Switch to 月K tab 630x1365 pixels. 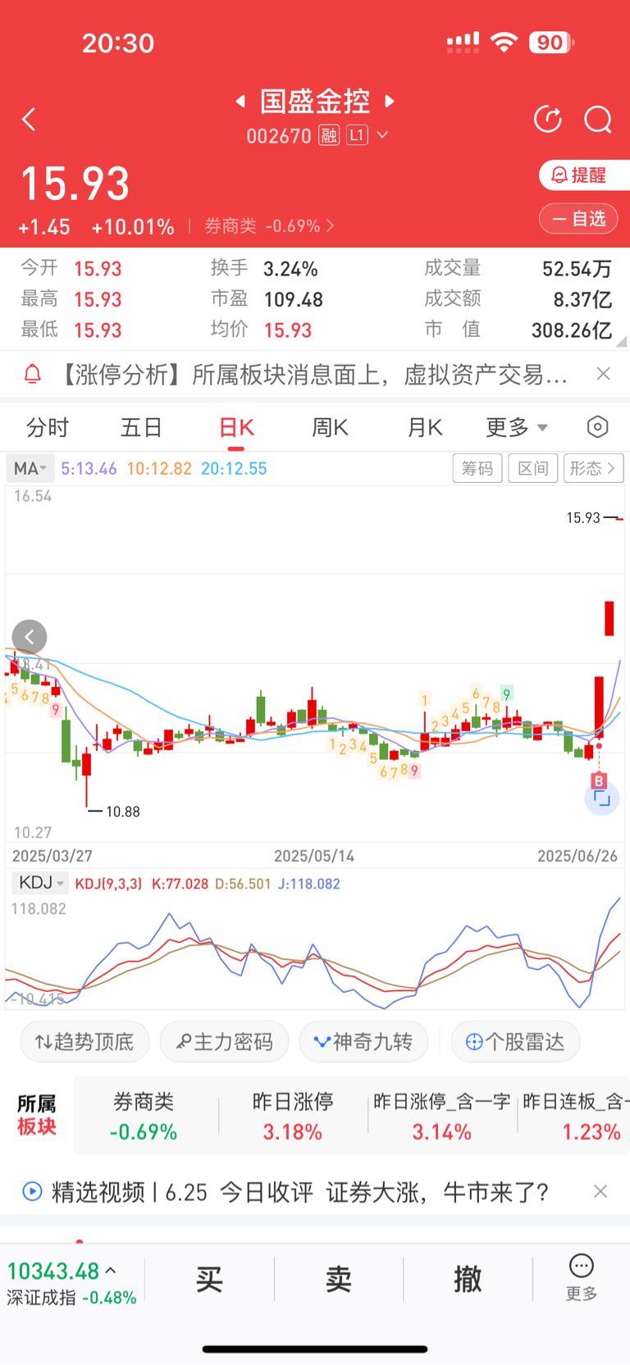click(x=425, y=427)
